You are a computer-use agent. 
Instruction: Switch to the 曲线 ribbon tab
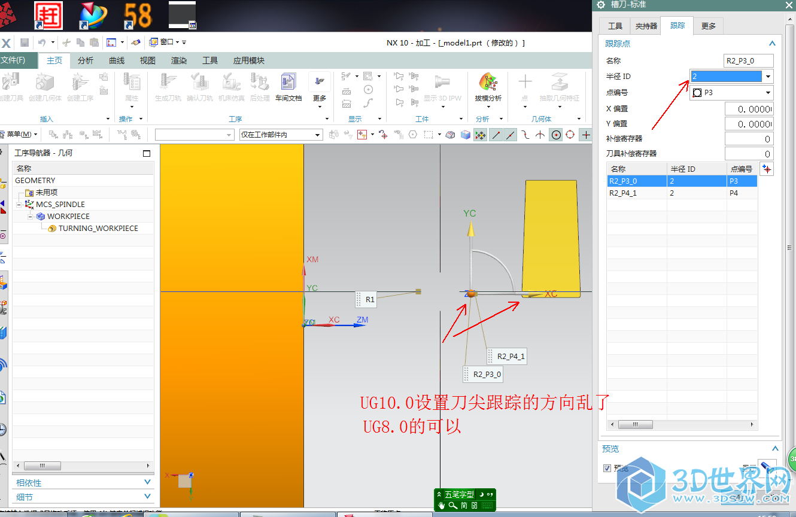[x=117, y=60]
